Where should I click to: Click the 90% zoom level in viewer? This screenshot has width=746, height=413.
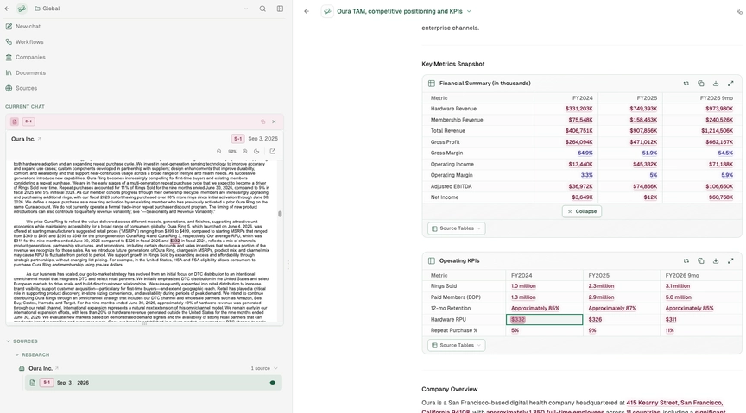click(x=231, y=152)
